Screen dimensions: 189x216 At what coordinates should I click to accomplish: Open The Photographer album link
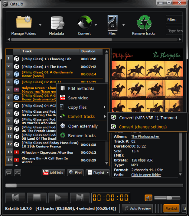[x=145, y=136]
